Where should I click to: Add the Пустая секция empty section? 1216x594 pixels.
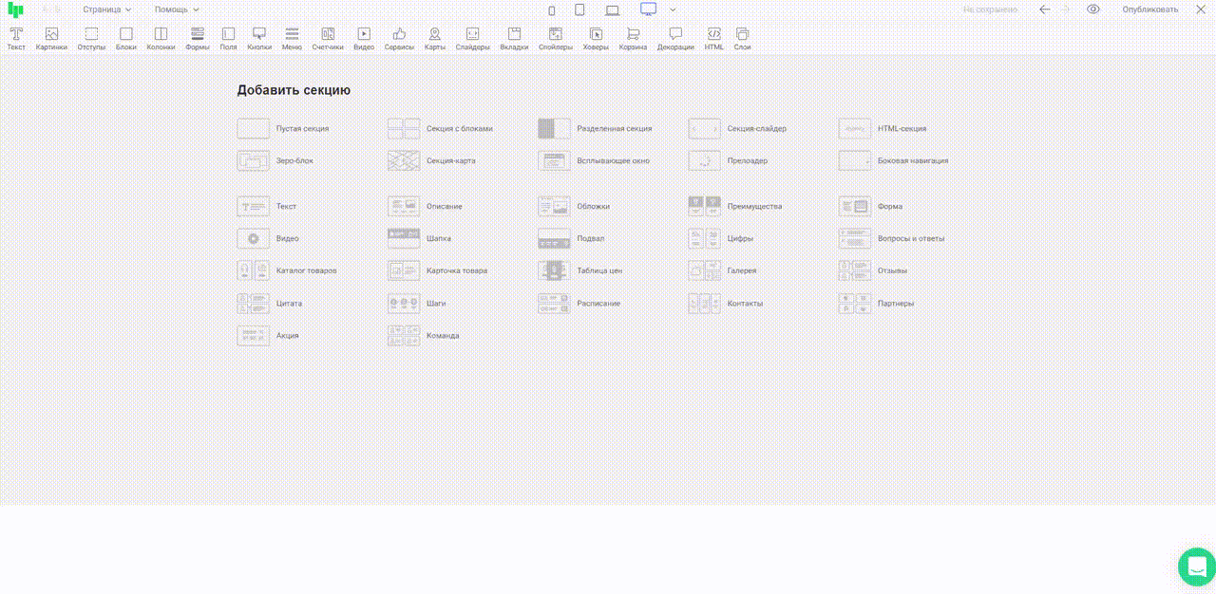tap(283, 128)
